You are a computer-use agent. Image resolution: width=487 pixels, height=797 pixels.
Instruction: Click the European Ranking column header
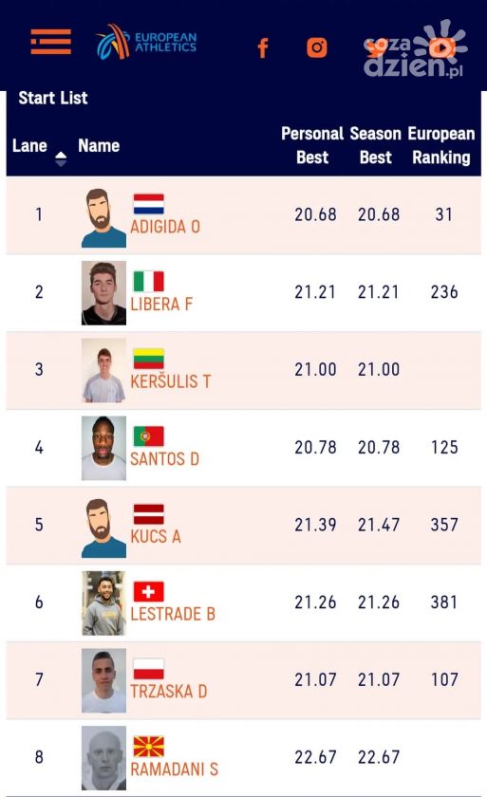pyautogui.click(x=440, y=145)
